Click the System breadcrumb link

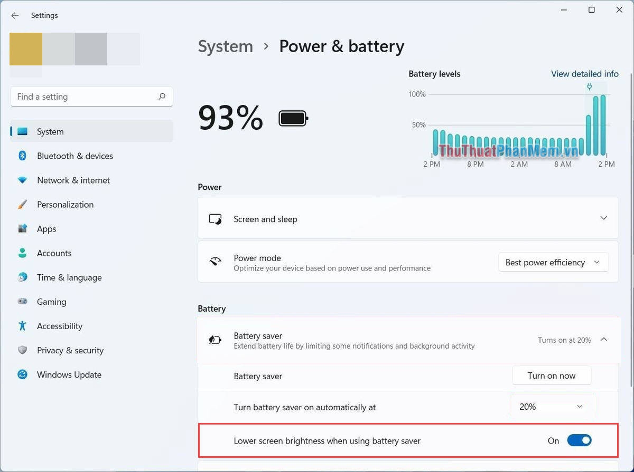click(x=226, y=46)
